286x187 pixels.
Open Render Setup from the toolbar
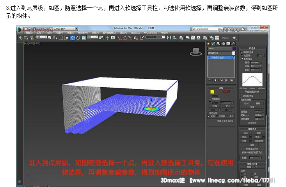tap(211, 38)
